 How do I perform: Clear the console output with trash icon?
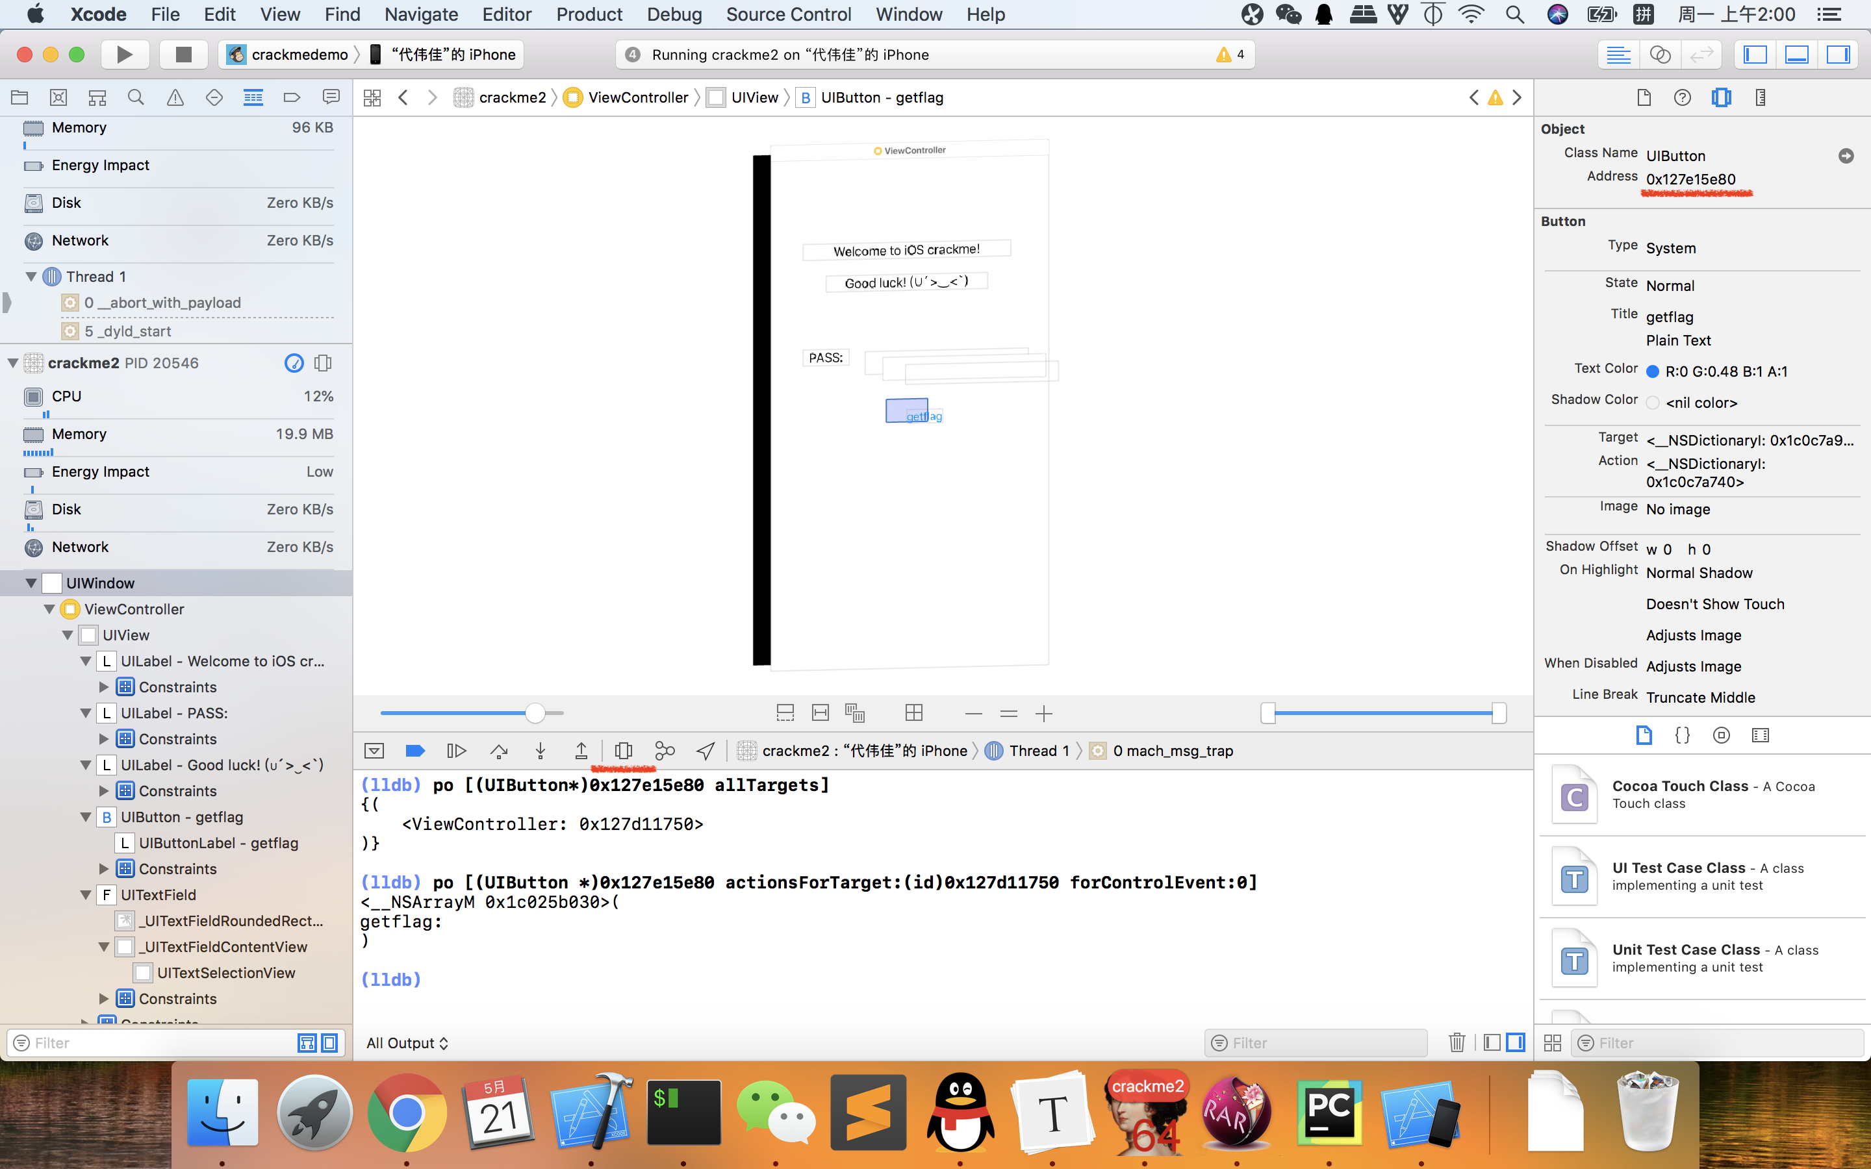[1457, 1042]
